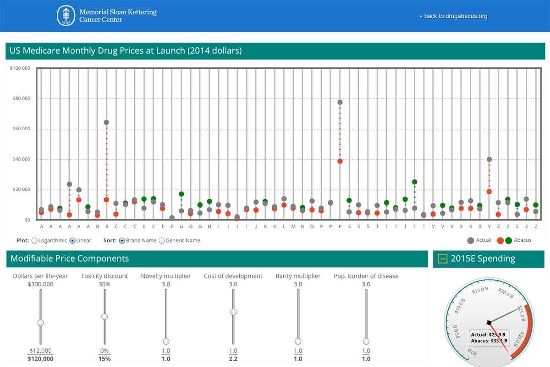This screenshot has height=367, width=550.
Task: Click the Memorial Sloan Kettering logo icon
Action: click(64, 16)
